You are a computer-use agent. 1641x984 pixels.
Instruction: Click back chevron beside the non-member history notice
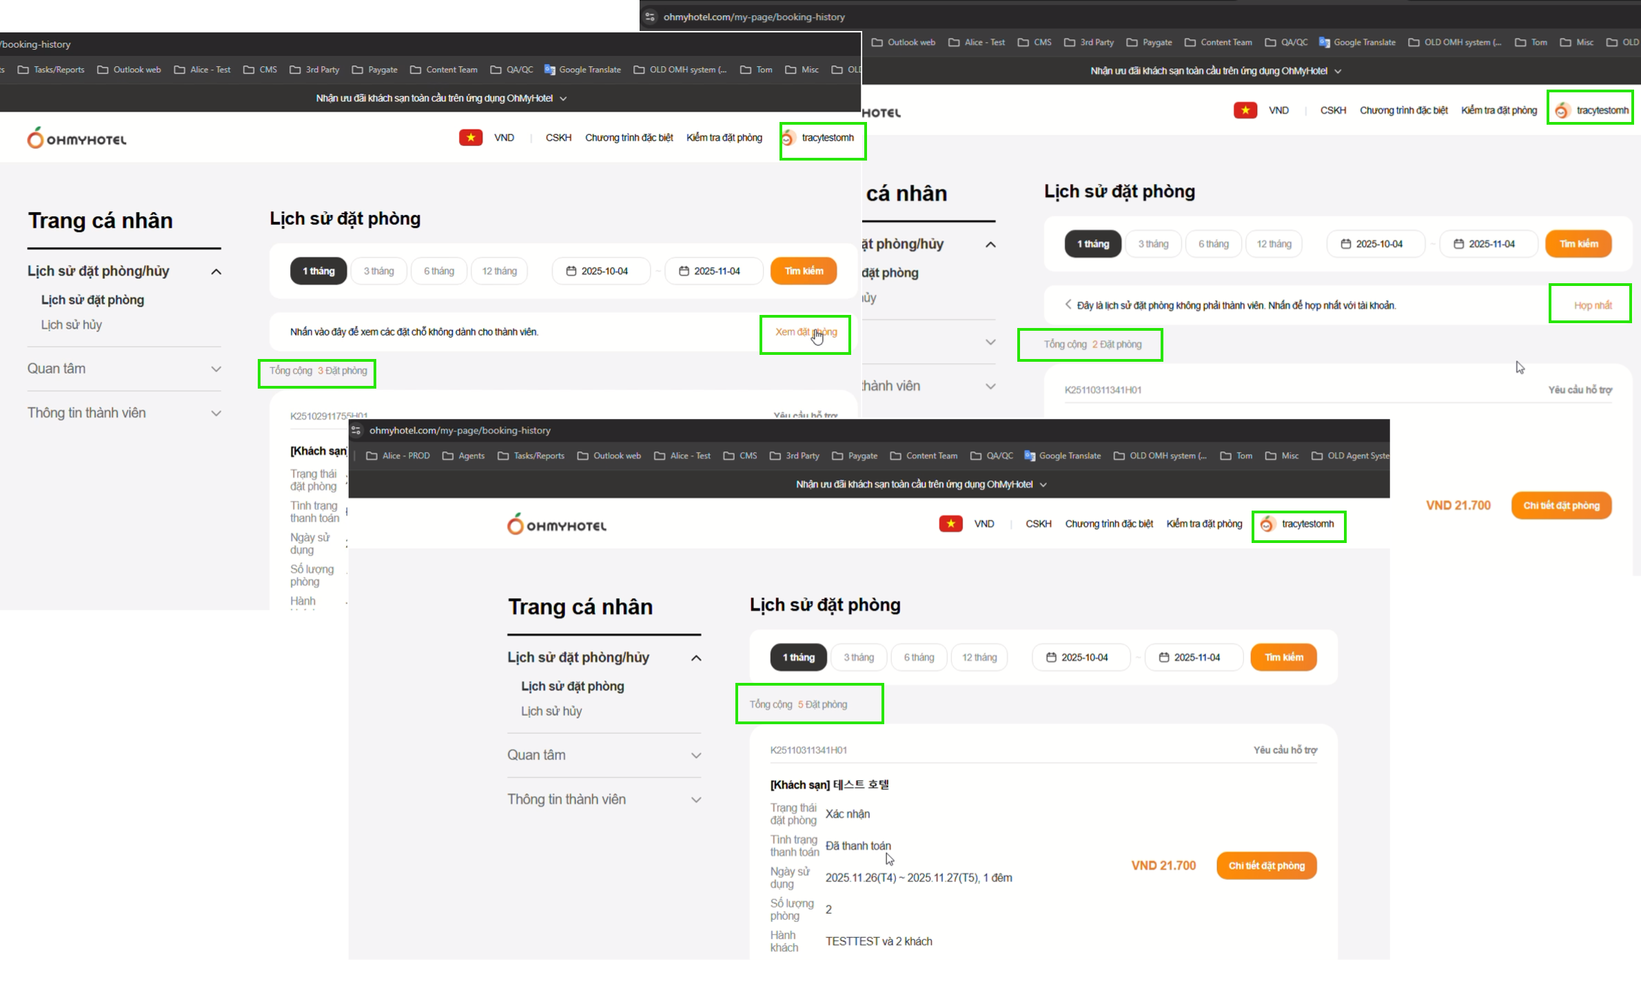tap(1068, 305)
